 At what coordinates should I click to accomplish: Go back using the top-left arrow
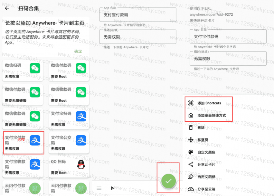click(7, 9)
